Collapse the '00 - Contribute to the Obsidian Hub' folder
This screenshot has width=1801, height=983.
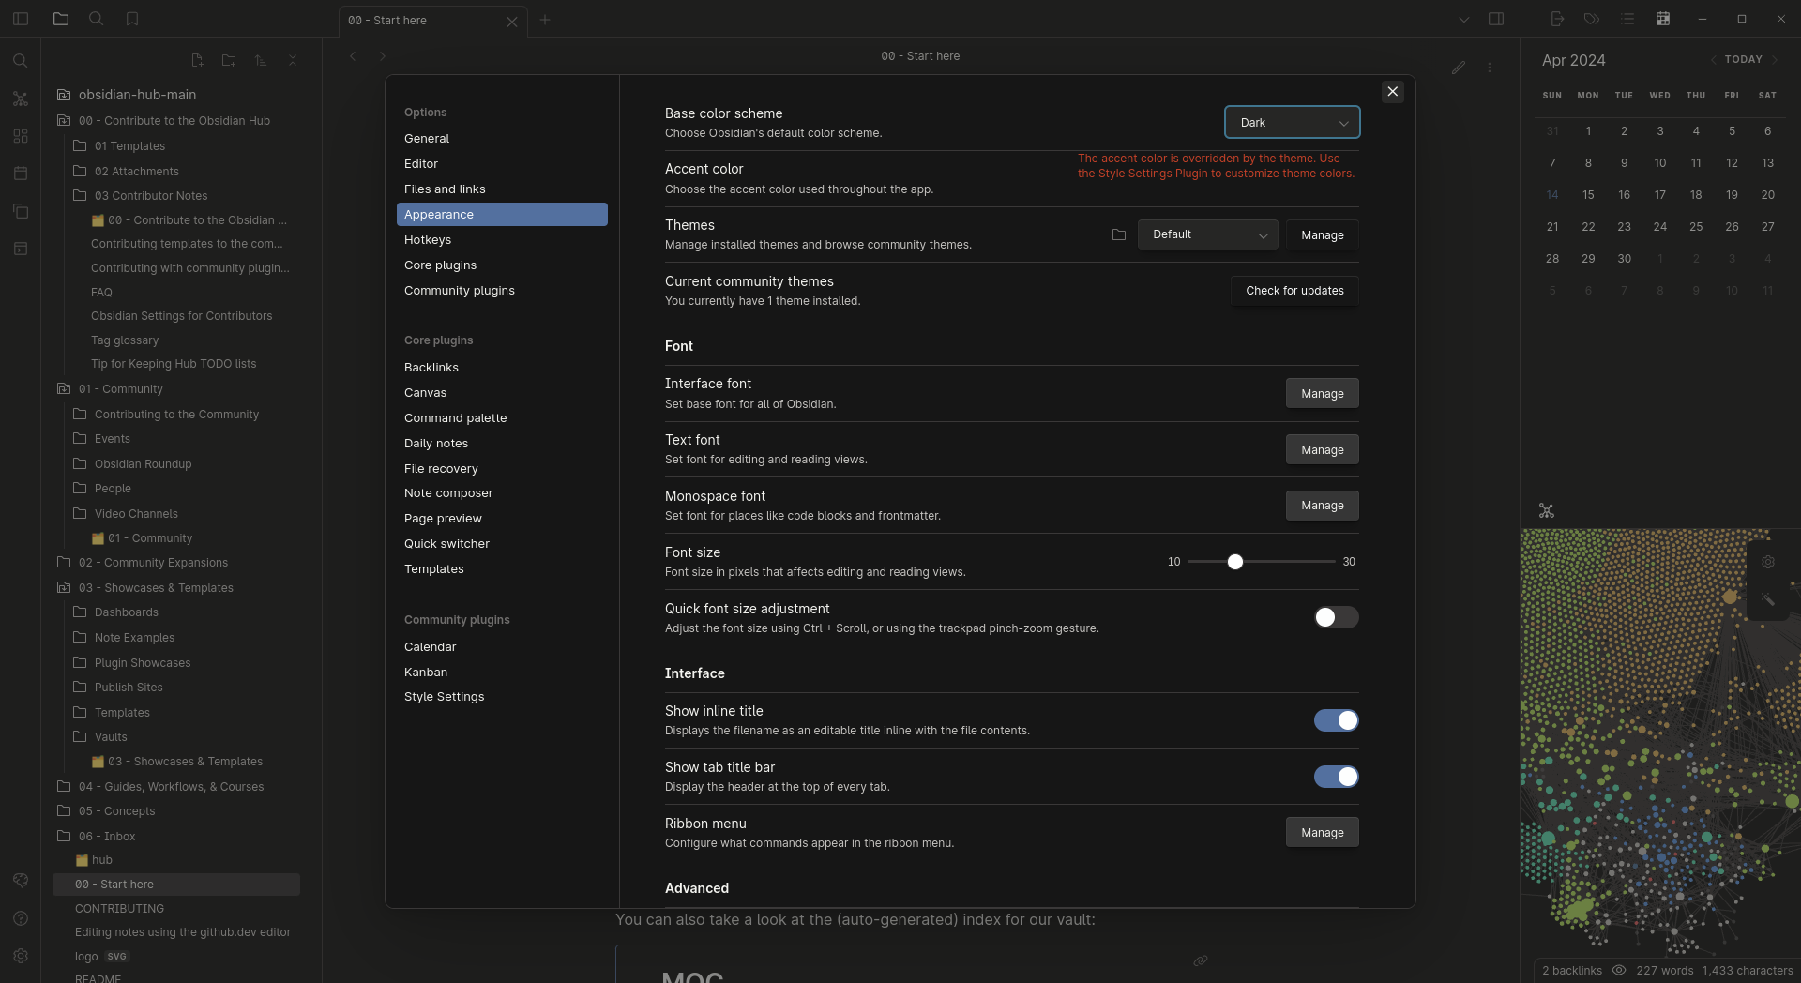pyautogui.click(x=174, y=121)
